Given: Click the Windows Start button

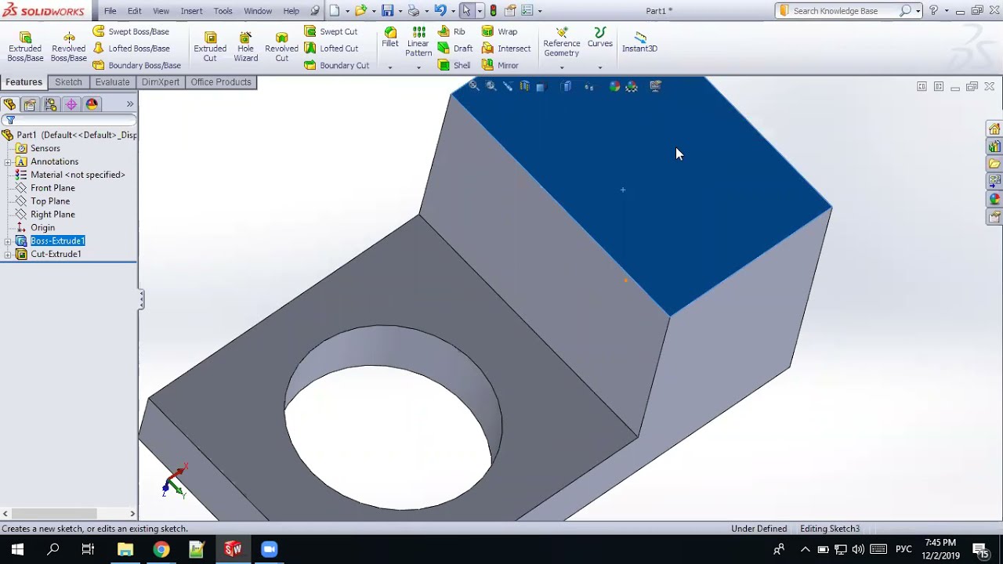Looking at the screenshot, I should [x=17, y=549].
